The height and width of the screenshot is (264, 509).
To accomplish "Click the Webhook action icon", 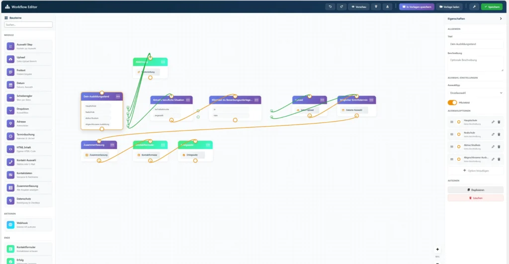I will click(11, 225).
